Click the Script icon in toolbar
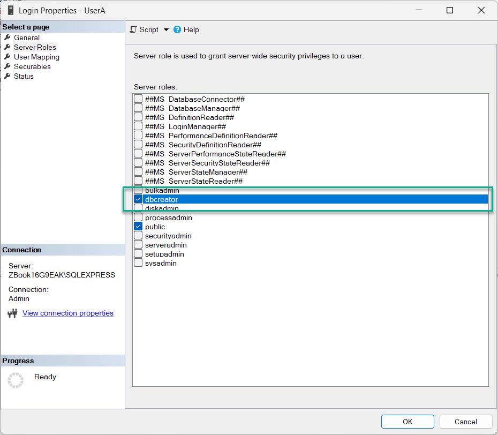498x435 pixels. point(134,30)
